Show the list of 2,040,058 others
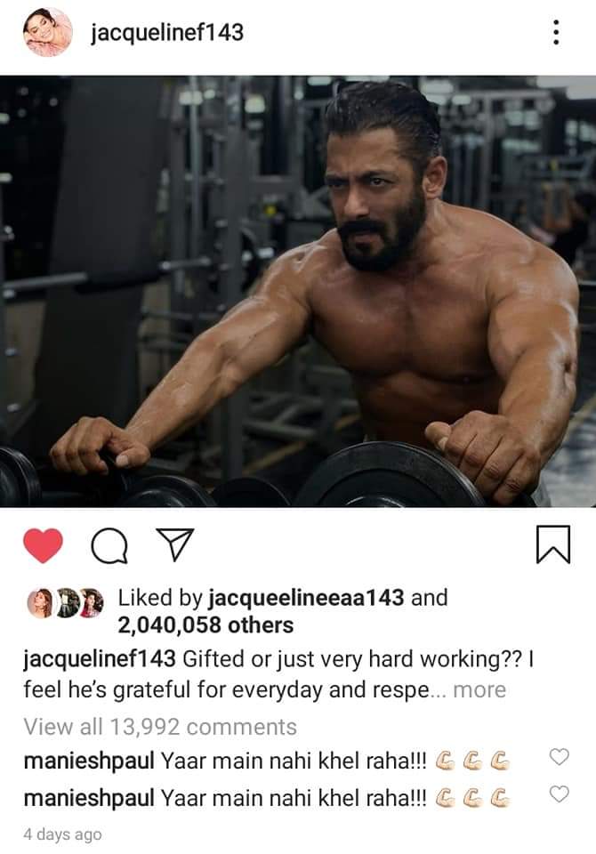Screen dimensions: 596x854 tap(205, 625)
